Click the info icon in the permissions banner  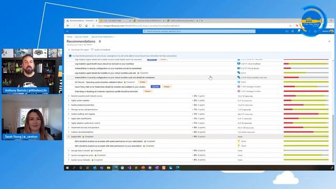point(70,56)
